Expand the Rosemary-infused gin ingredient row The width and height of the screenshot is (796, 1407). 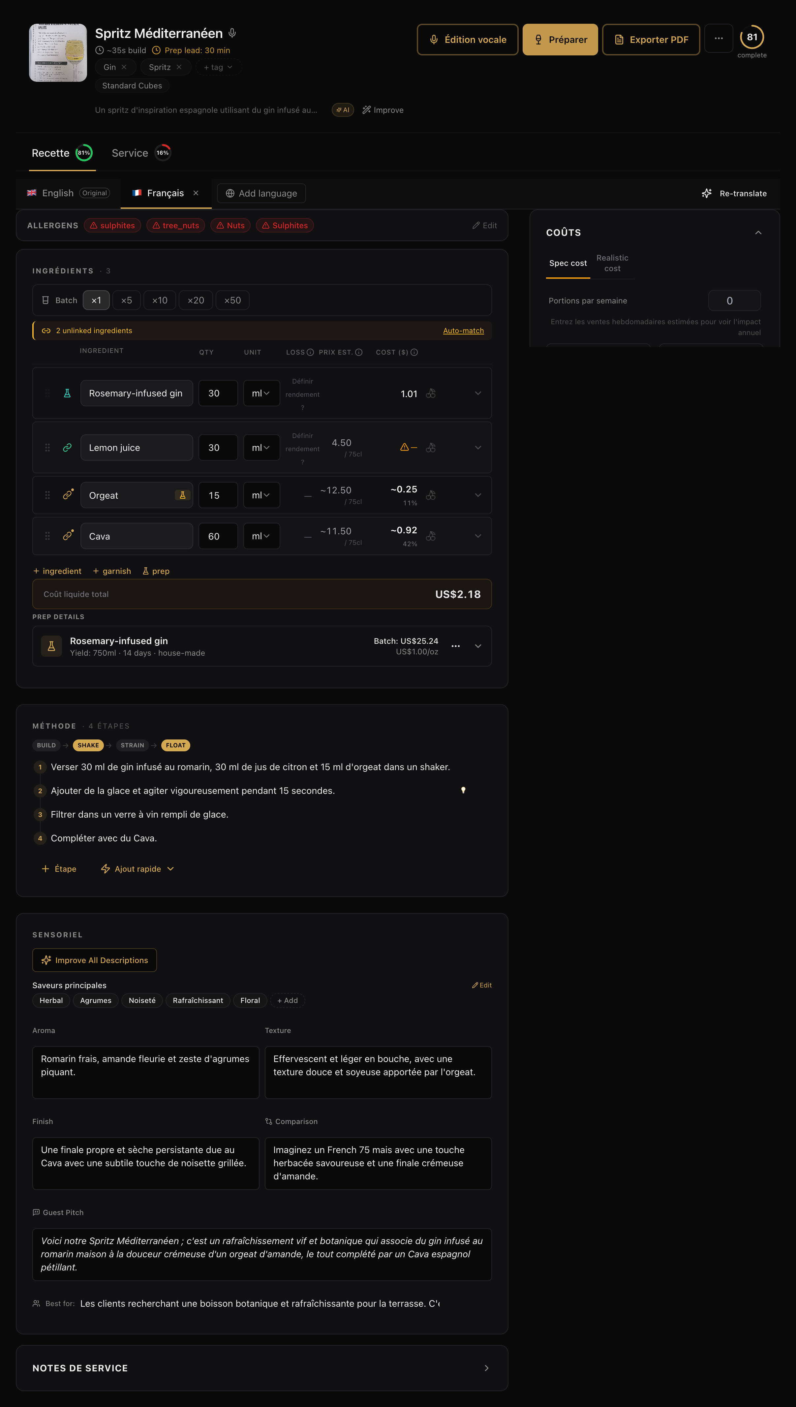click(x=478, y=393)
